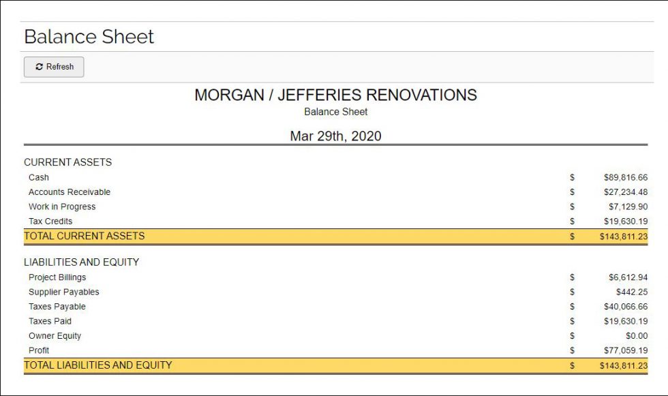The image size is (668, 396).
Task: Select the Liabilities and Equity section header
Action: [81, 262]
